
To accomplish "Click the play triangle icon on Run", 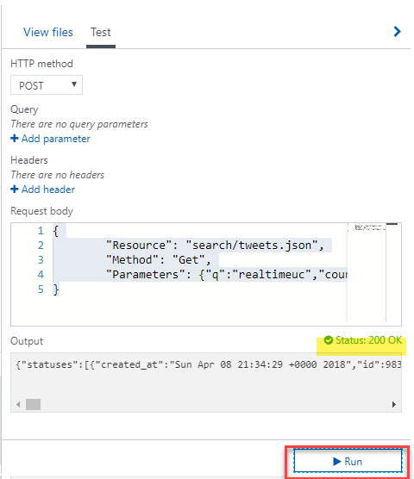I will pyautogui.click(x=337, y=461).
